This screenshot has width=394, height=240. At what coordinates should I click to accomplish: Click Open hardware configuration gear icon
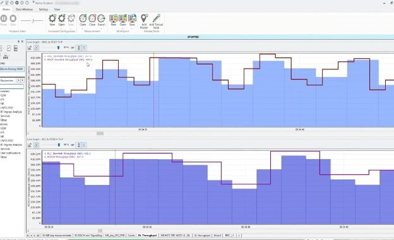click(62, 18)
